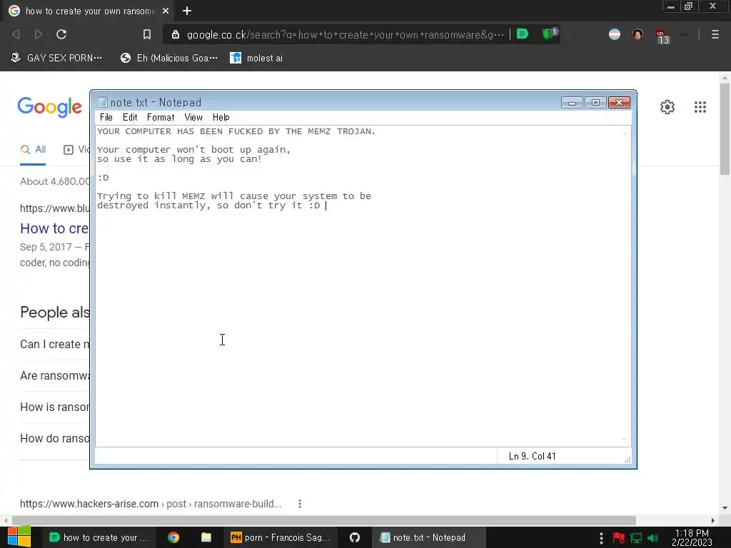731x548 pixels.
Task: Click the page vertical scrollbar thumb
Action: (725, 129)
